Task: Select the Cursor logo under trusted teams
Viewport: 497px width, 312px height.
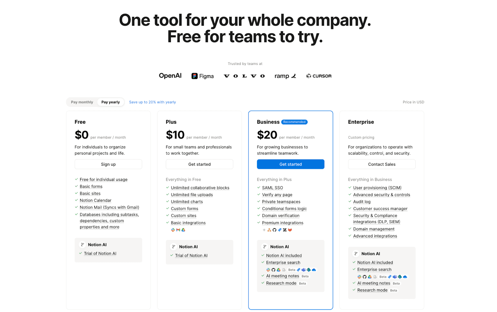Action: pos(318,76)
